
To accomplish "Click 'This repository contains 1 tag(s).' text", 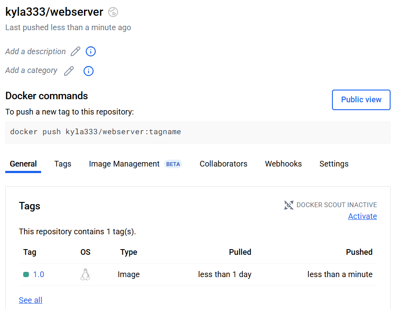I will (77, 232).
